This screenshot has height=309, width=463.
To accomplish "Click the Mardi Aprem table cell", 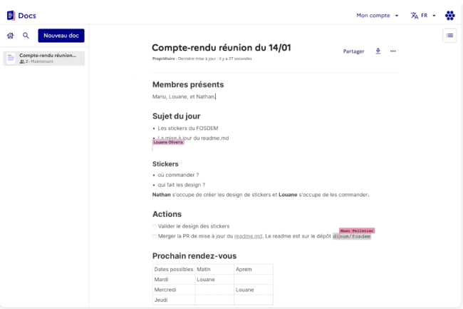I will 254,280.
